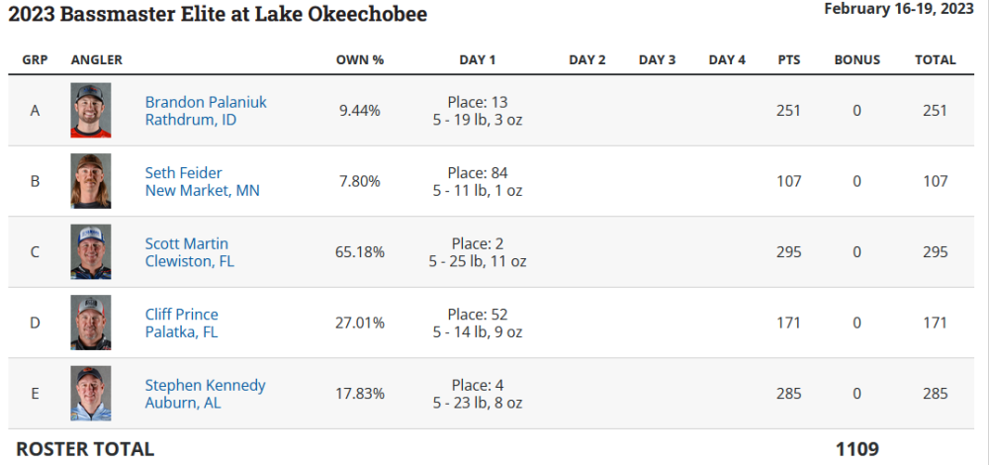The height and width of the screenshot is (465, 989).
Task: Click the ANGLER column header
Action: pyautogui.click(x=97, y=60)
